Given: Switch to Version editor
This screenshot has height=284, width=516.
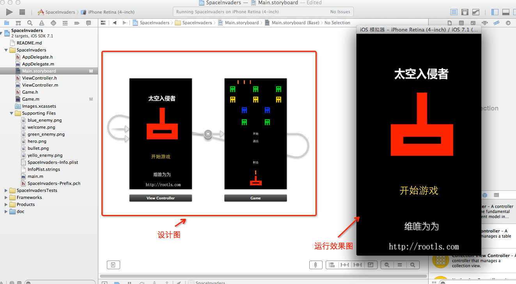Looking at the screenshot, I should pyautogui.click(x=476, y=12).
